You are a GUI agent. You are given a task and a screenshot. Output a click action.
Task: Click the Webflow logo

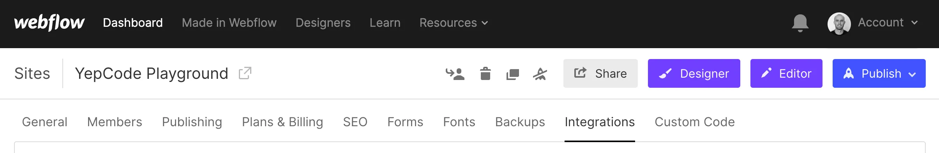pos(49,23)
